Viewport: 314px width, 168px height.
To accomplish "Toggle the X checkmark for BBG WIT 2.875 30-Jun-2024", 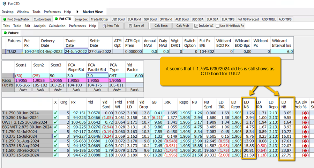I will point(55,127).
